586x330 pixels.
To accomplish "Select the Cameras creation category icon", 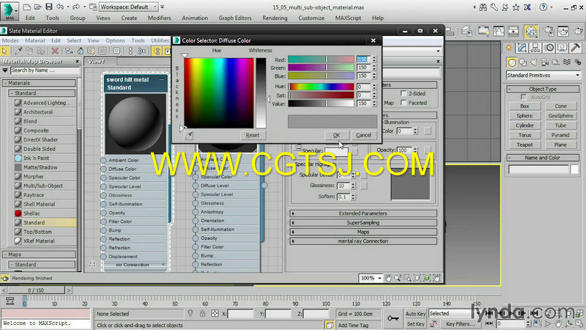I will [545, 62].
